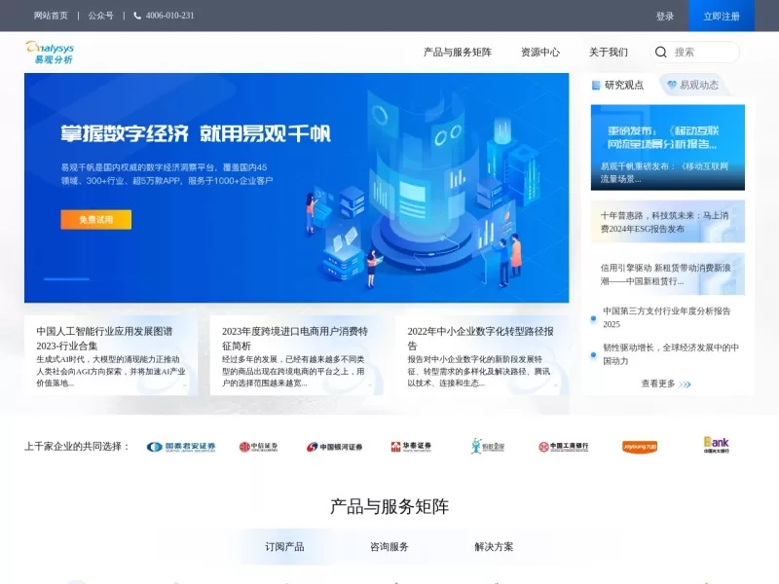The height and width of the screenshot is (584, 779).
Task: Select the 中国光大银行 logo
Action: point(715,447)
